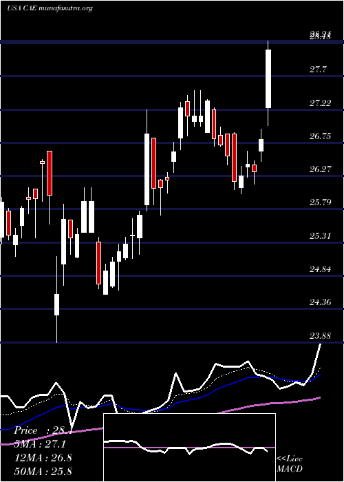Click the 12MA : 26.8 legend entry
Screen dimensions: 344x482
[43, 458]
